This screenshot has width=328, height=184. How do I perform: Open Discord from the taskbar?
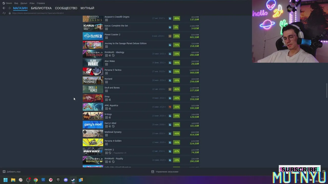(66, 180)
